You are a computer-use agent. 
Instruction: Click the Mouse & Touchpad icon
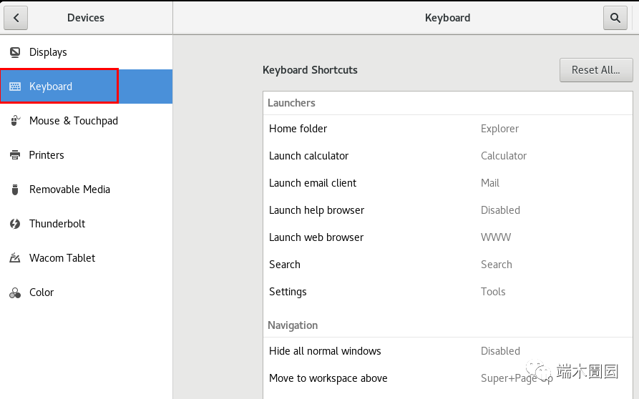coord(15,121)
